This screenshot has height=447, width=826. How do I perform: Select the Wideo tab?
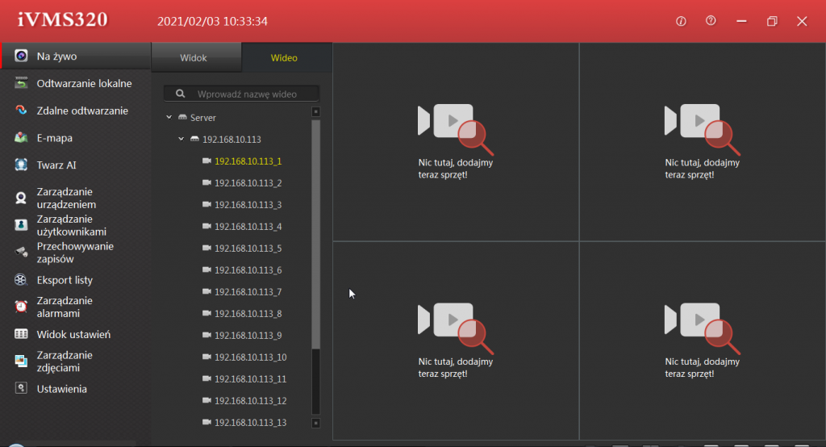(x=284, y=58)
